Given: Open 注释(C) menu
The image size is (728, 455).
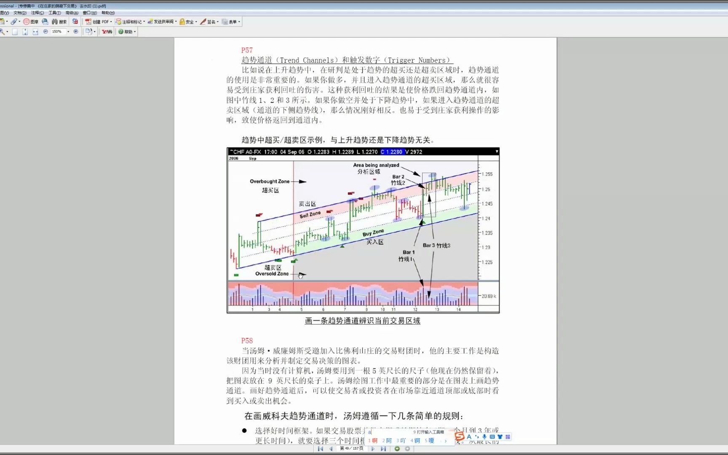Looking at the screenshot, I should pyautogui.click(x=37, y=13).
